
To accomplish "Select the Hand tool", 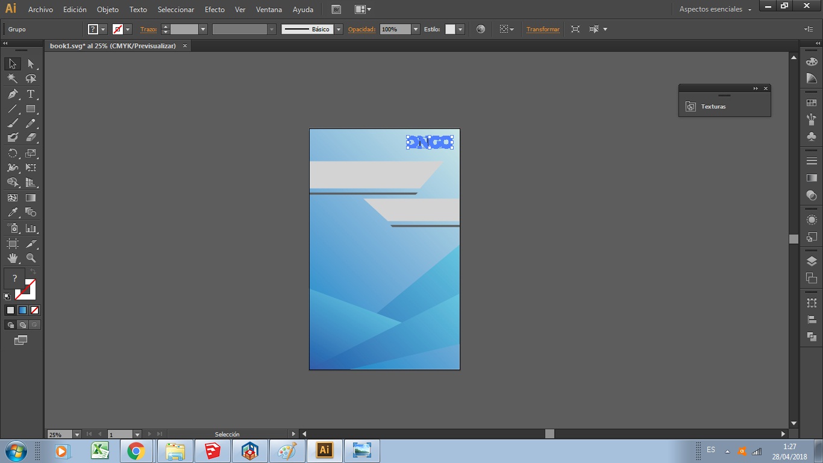I will [12, 258].
